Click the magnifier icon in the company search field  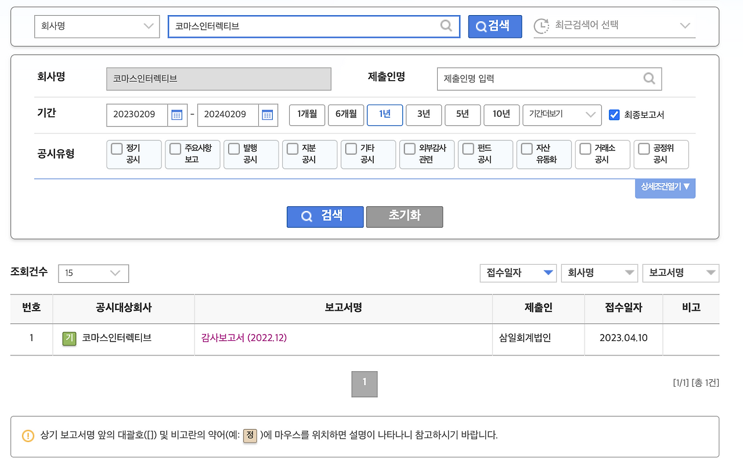(x=446, y=26)
